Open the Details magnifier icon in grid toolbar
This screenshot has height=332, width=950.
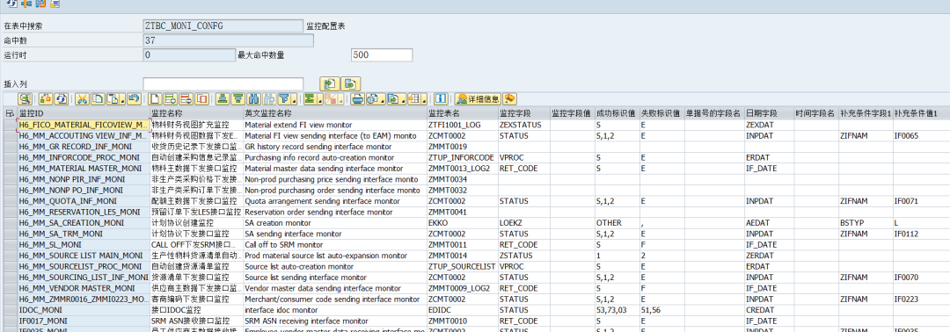[25, 98]
